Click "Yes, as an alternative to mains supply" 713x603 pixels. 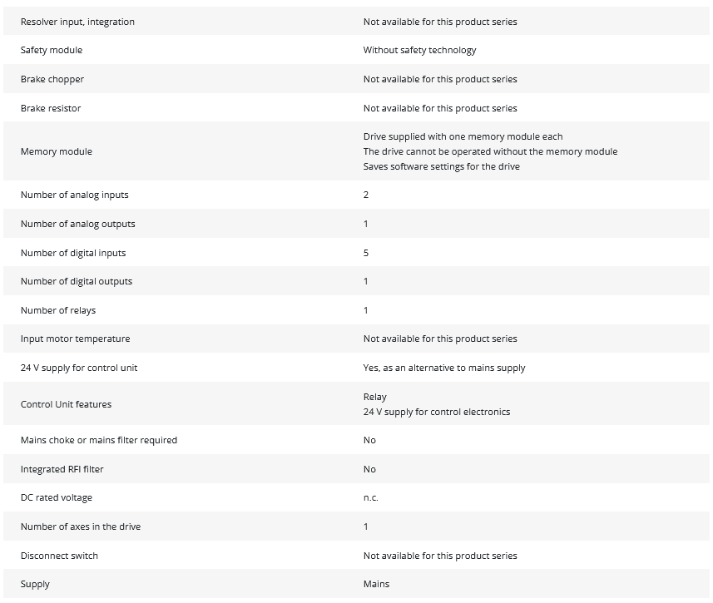pos(444,368)
